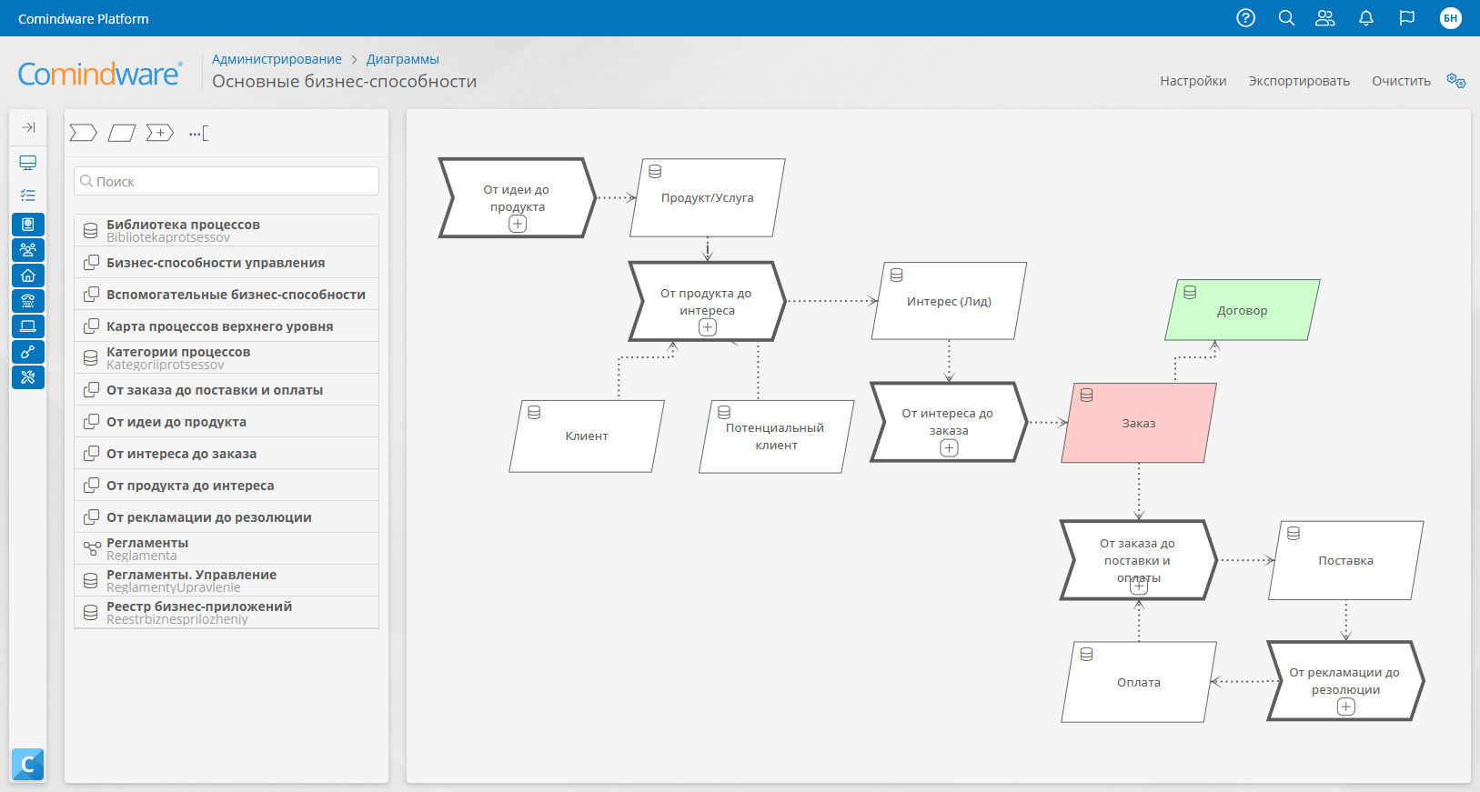This screenshot has height=792, width=1480.
Task: Click Экспортировать to export the diagram
Action: click(x=1298, y=81)
